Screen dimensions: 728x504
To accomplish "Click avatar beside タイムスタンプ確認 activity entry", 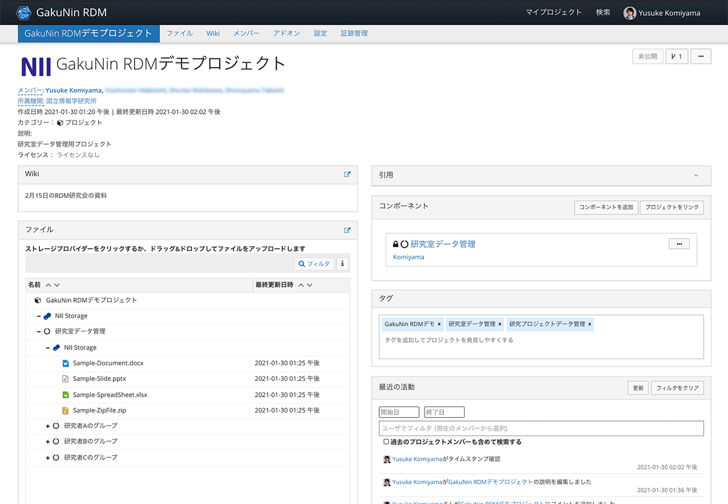I will pos(387,459).
